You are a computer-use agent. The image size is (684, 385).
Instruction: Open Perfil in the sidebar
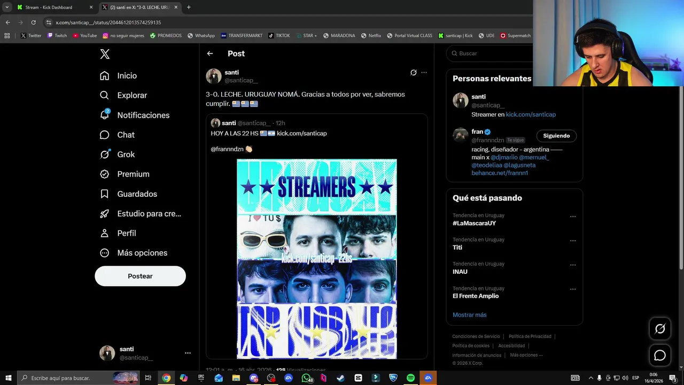pos(118,233)
